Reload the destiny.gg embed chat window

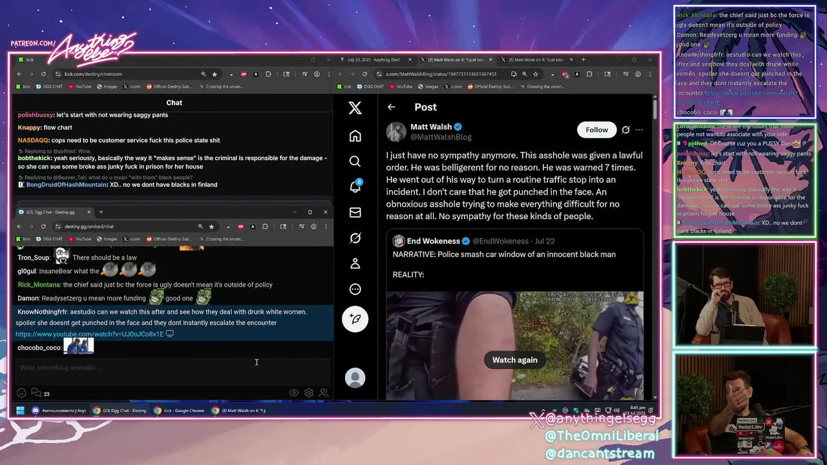click(43, 227)
